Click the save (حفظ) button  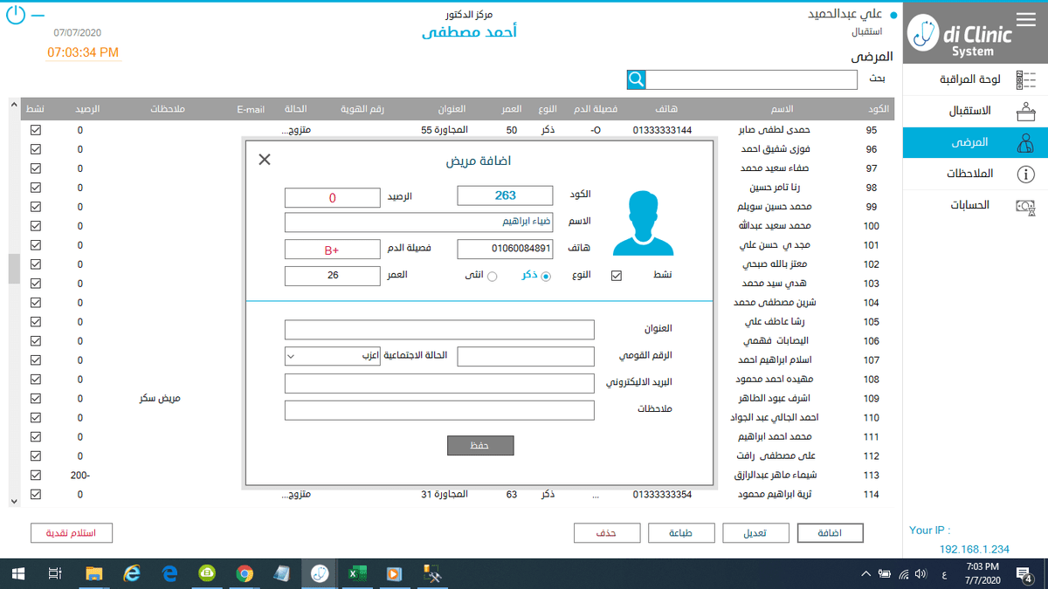[480, 446]
